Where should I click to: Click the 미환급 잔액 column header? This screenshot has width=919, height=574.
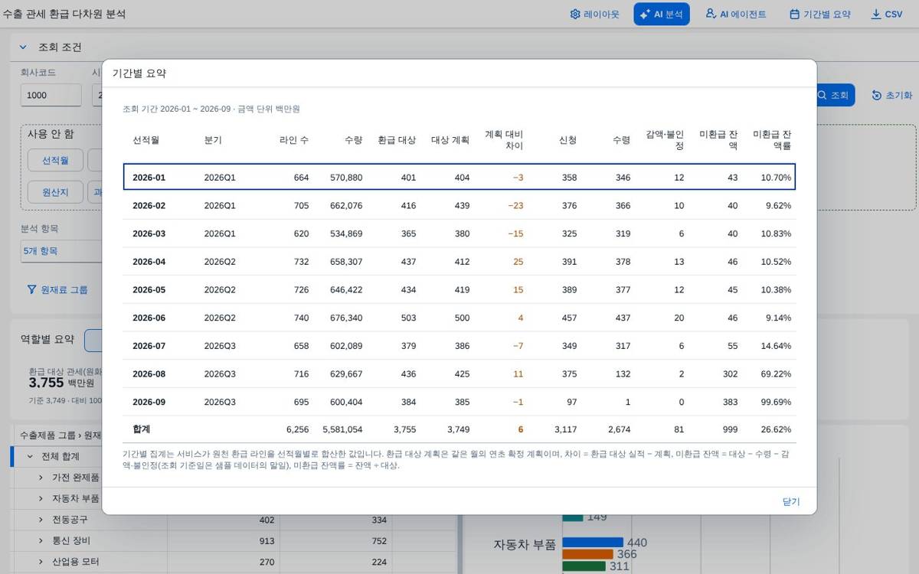pos(718,140)
